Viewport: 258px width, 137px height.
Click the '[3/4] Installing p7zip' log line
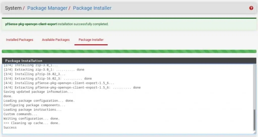[35, 74]
